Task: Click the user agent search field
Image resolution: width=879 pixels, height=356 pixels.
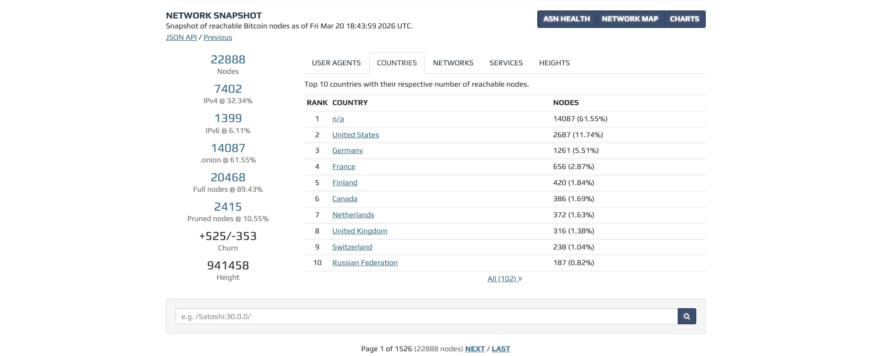Action: tap(426, 316)
